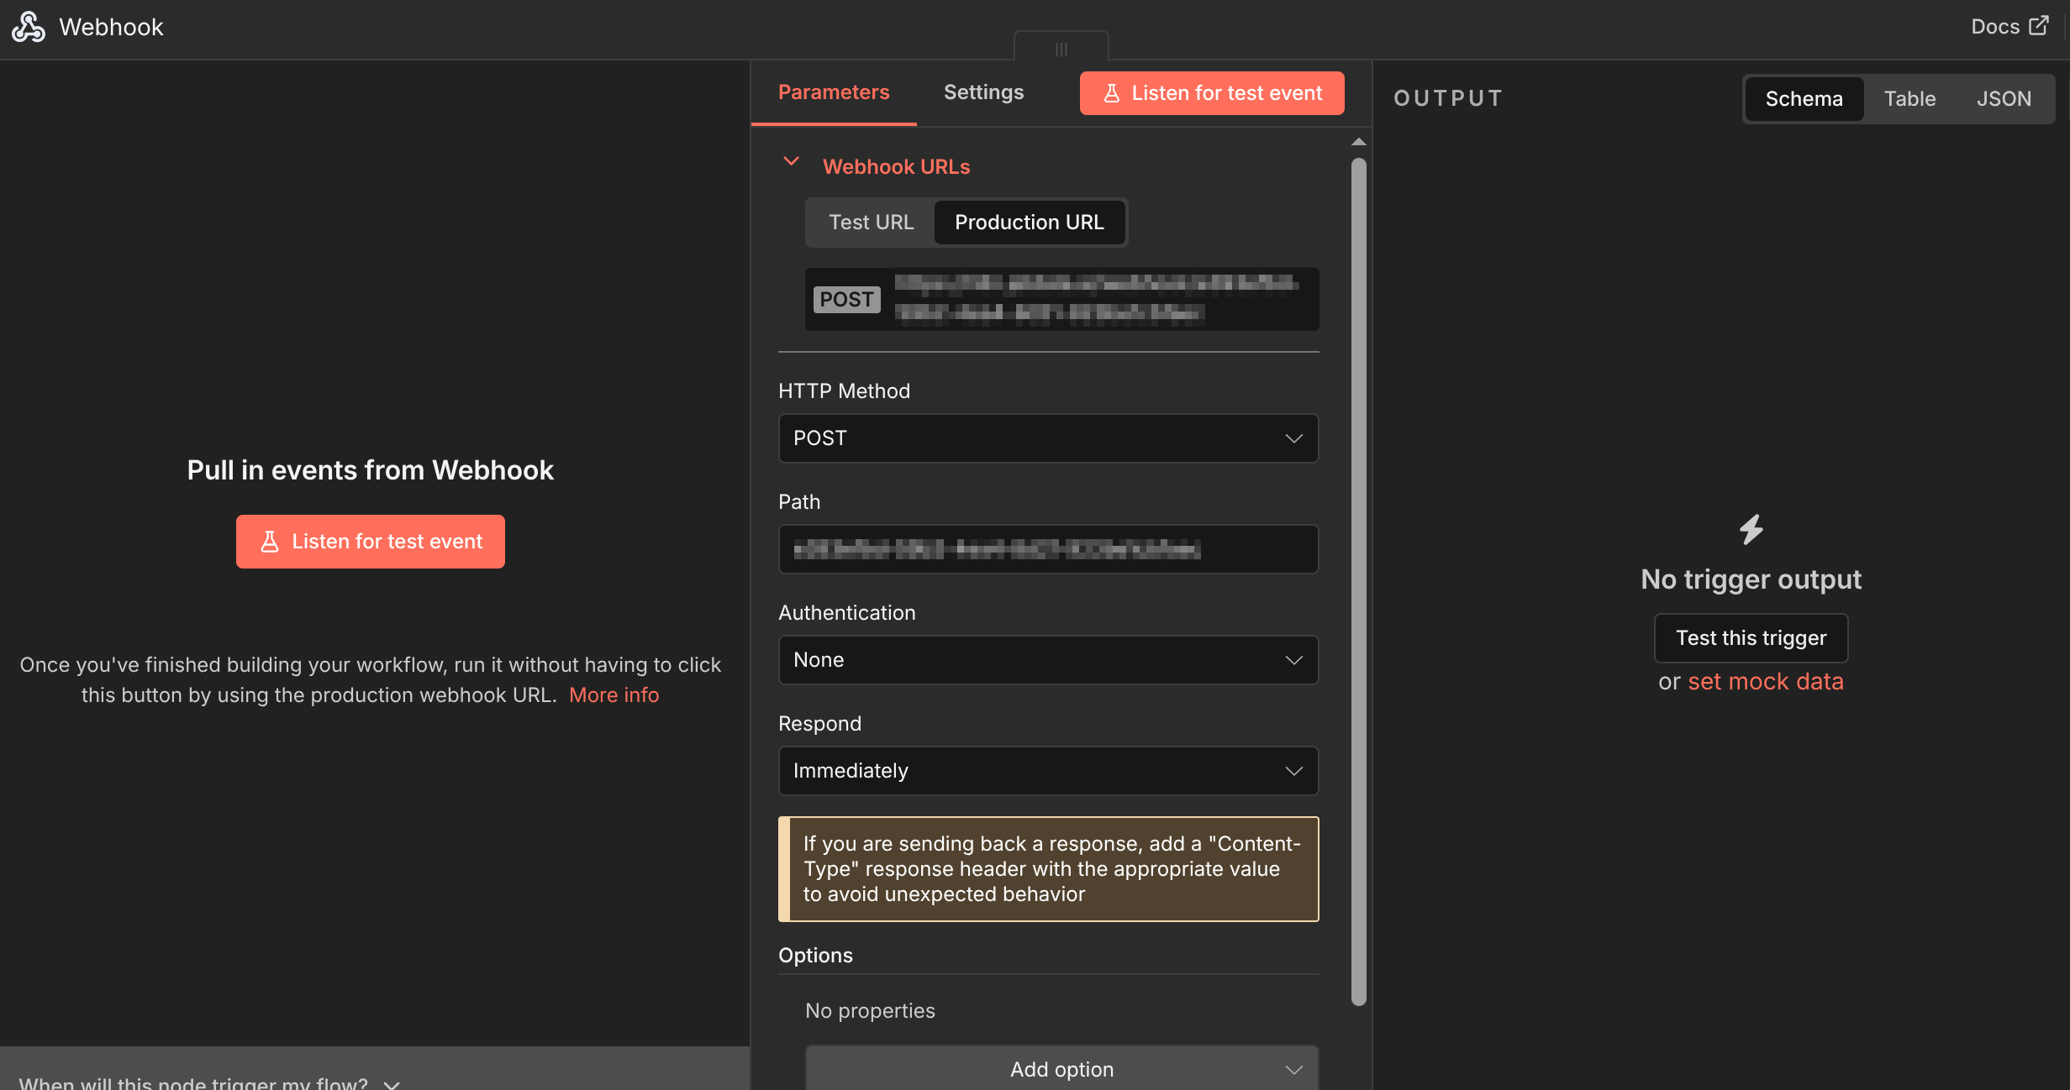Viewport: 2070px width, 1090px height.
Task: Click the Webhook logo in the header
Action: (x=28, y=26)
